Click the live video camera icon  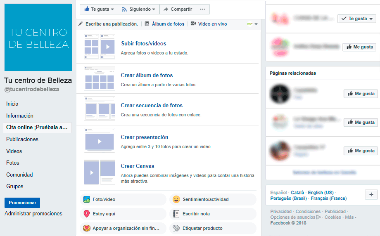(193, 24)
